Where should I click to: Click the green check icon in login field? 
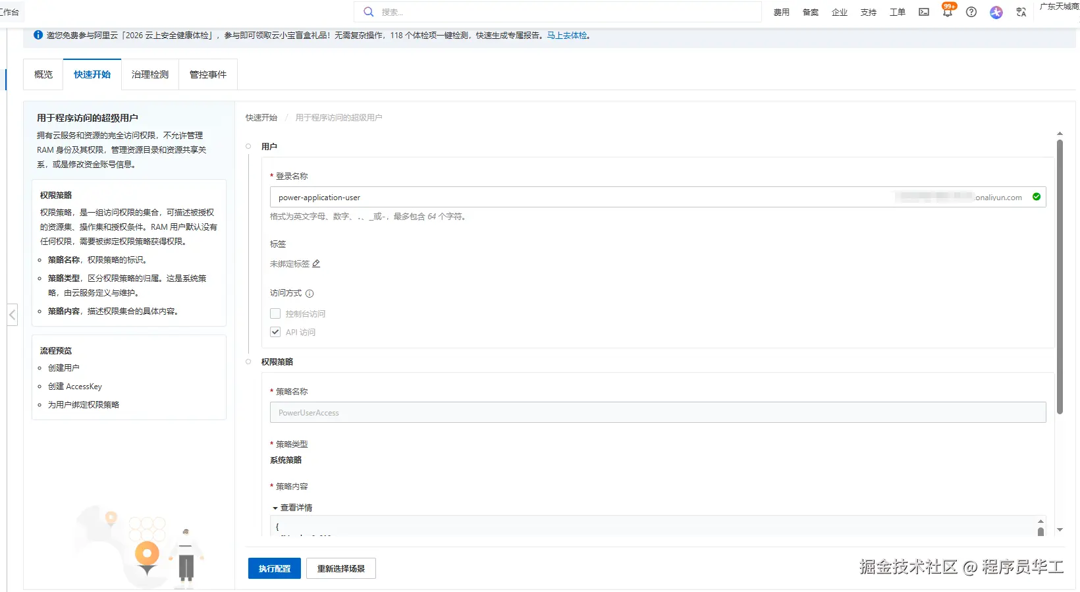coord(1037,197)
